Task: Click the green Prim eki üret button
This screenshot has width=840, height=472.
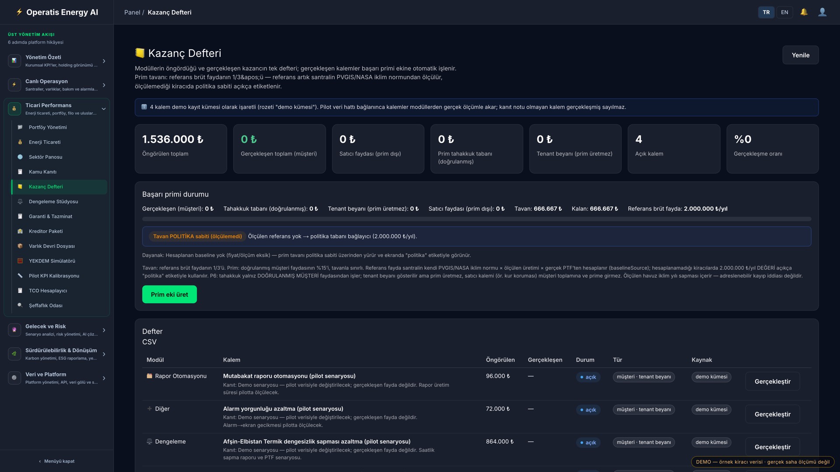Action: tap(169, 294)
